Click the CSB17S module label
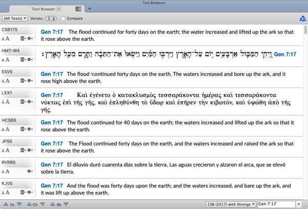Screen dimensions: 308x209 9,30
